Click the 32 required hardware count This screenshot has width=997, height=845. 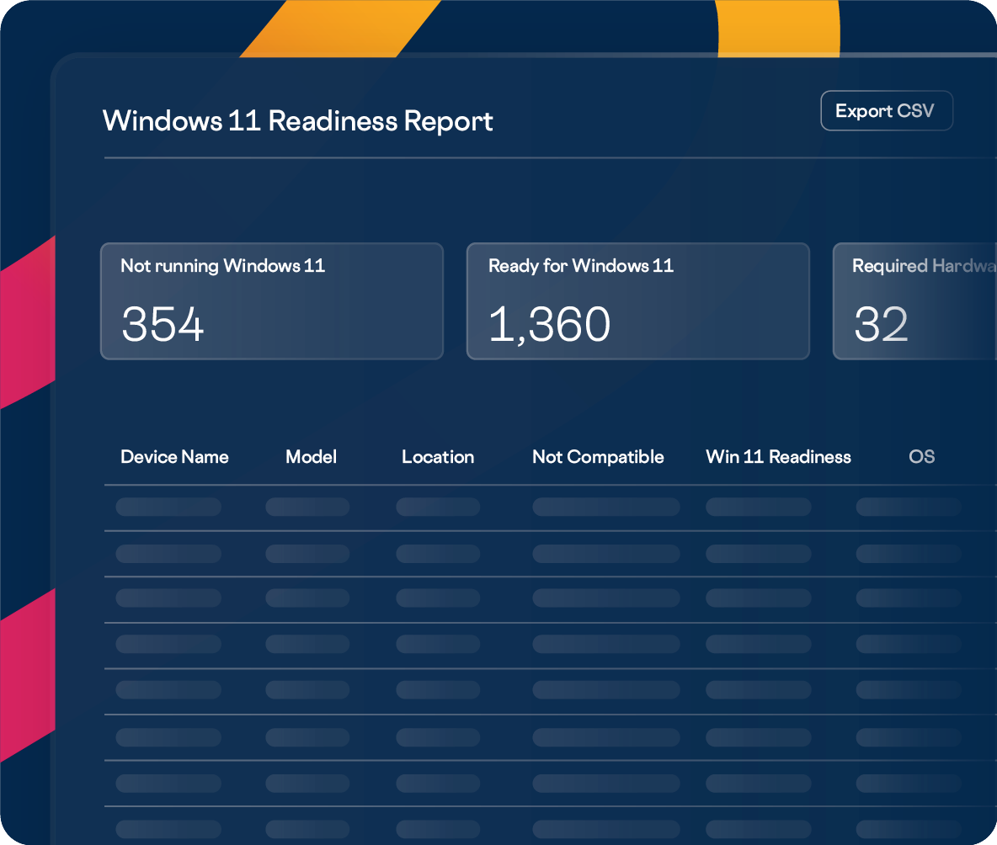coord(881,324)
